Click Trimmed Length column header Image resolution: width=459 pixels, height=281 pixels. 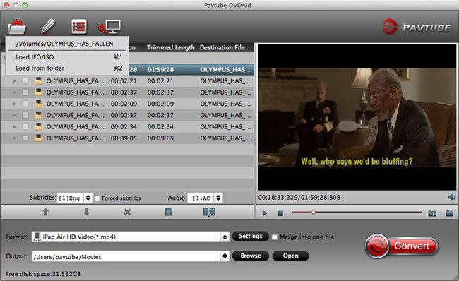click(x=171, y=47)
